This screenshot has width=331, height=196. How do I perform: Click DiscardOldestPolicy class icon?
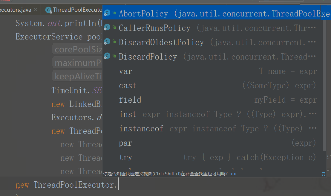(107, 42)
